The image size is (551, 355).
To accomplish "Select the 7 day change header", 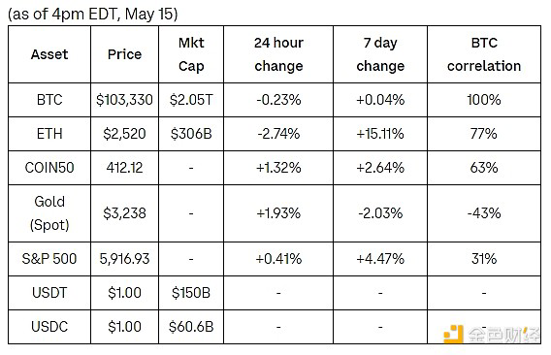I will [x=380, y=54].
